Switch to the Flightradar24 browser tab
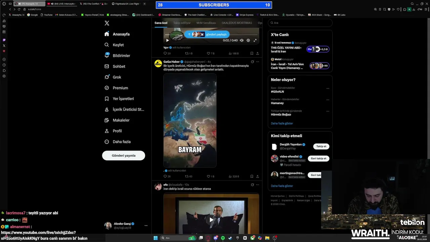Viewport: 430px width, 242px height. pyautogui.click(x=127, y=4)
